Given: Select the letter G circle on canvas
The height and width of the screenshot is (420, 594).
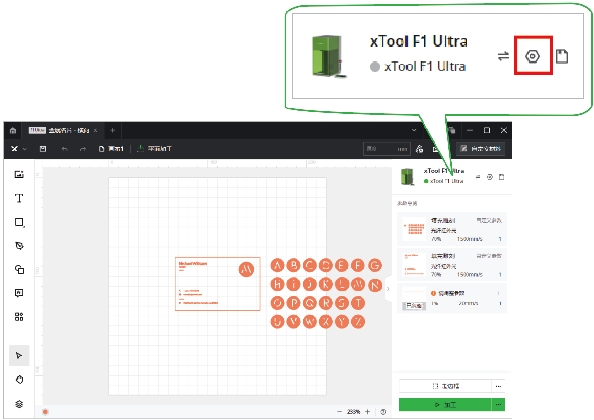Looking at the screenshot, I should point(375,266).
